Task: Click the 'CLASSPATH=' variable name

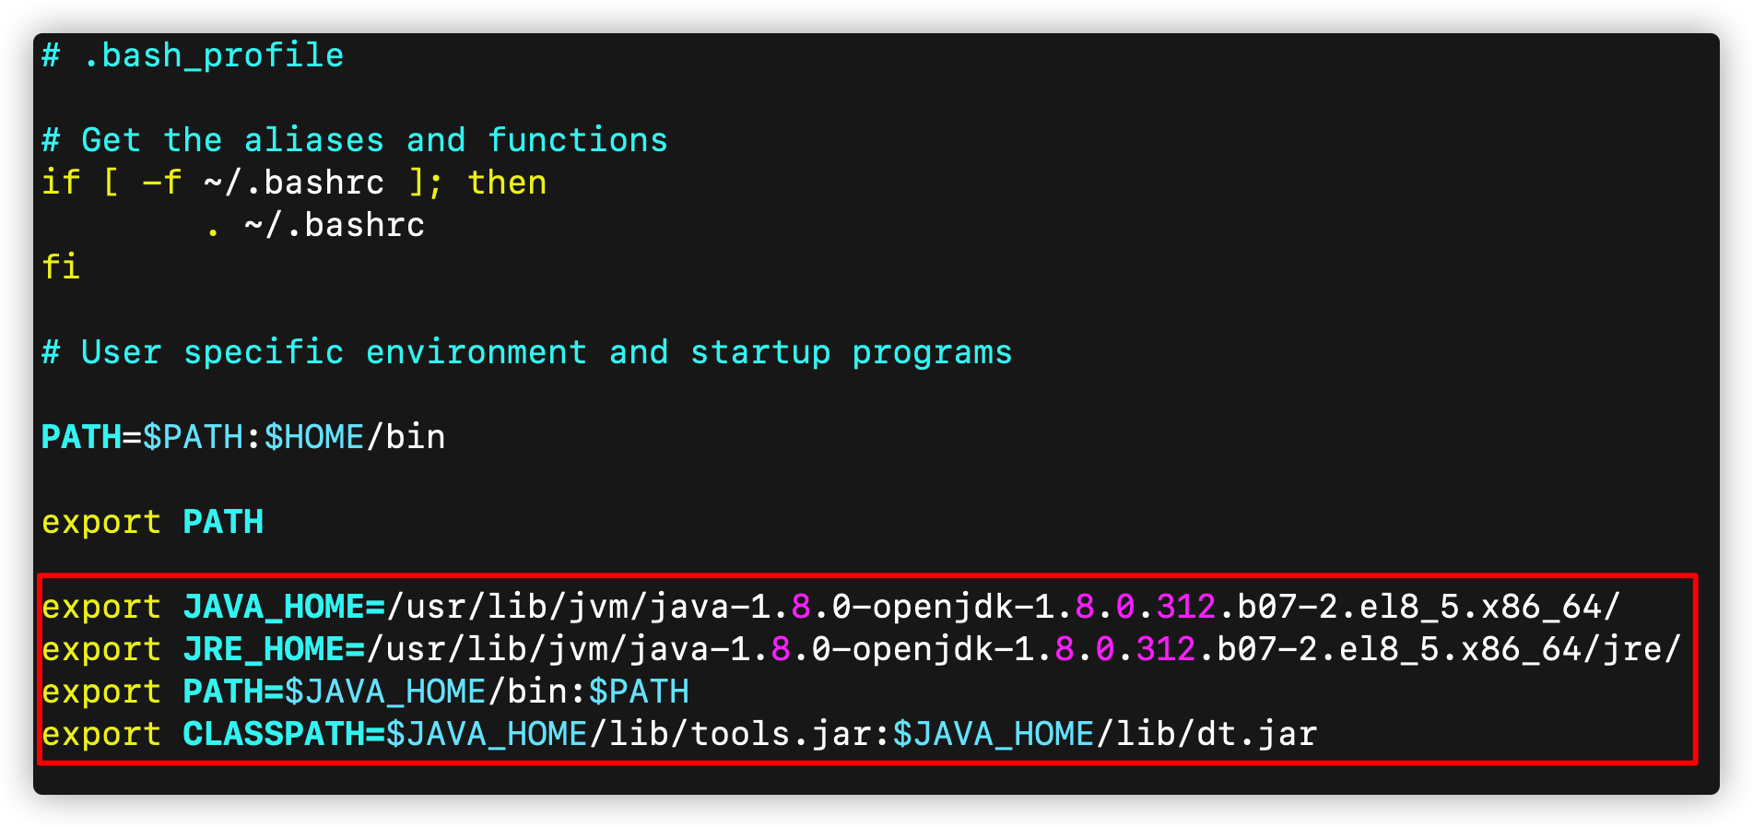Action: point(284,734)
